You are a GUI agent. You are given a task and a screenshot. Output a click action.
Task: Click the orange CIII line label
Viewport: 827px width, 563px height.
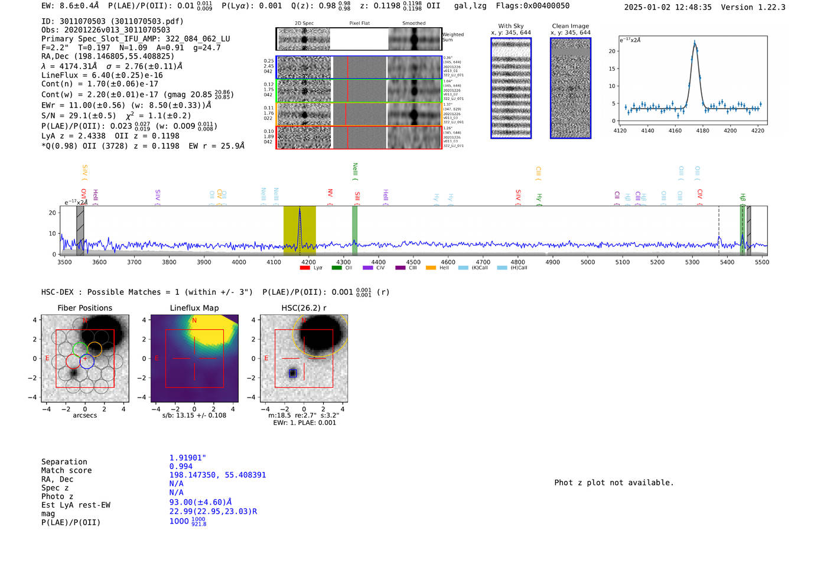coord(538,173)
